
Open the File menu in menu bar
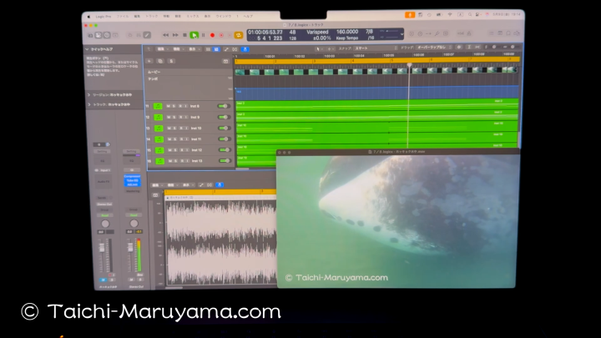point(123,17)
